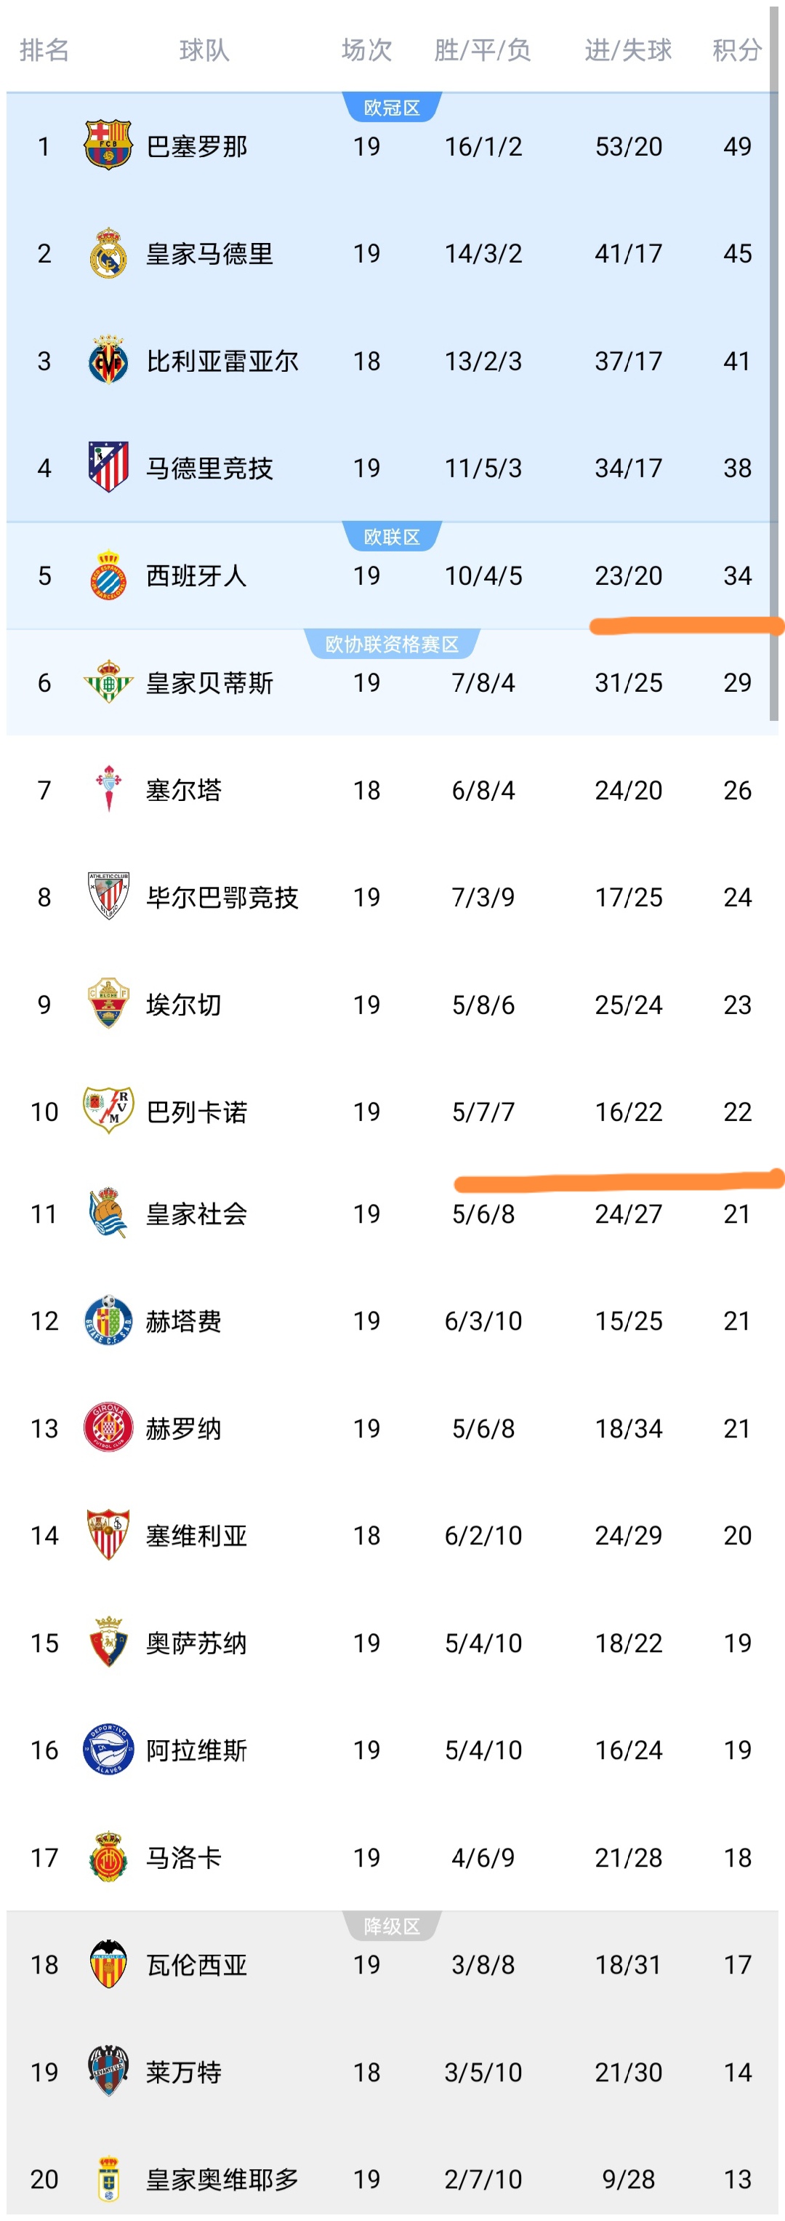Click the 欧冠区 zone label
Screen dimensions: 785x2221
tap(392, 108)
